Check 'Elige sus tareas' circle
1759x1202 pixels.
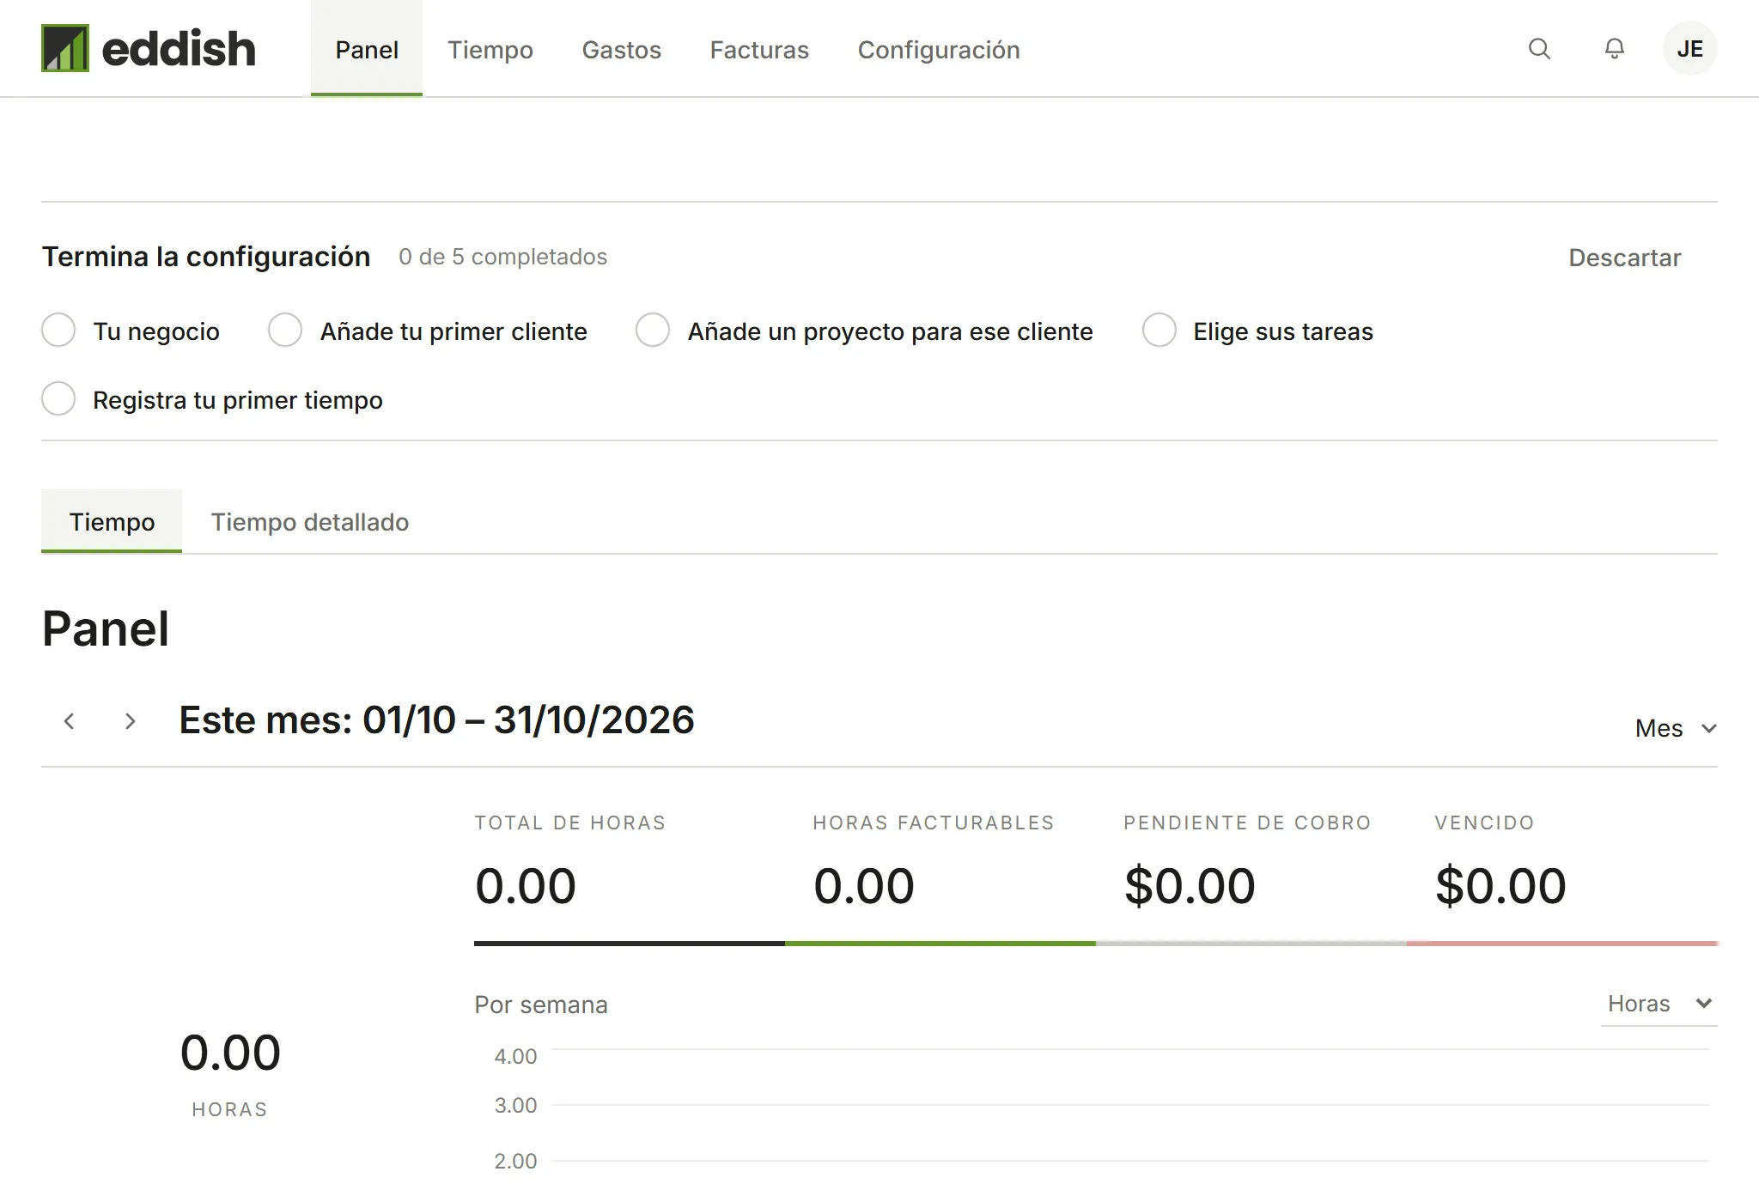pyautogui.click(x=1159, y=331)
